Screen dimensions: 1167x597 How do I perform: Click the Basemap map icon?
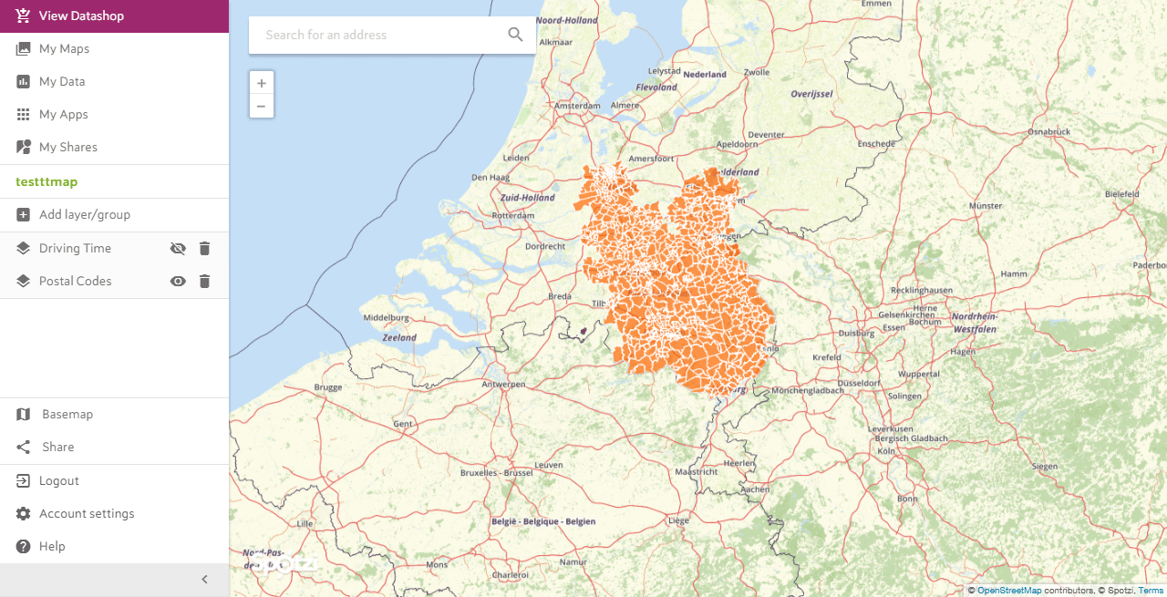[24, 414]
